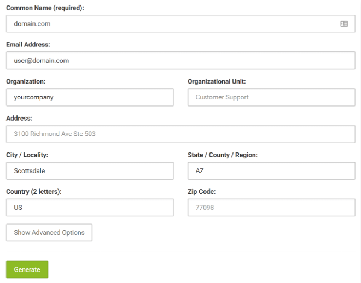
Task: Click into the Address field
Action: [x=180, y=134]
